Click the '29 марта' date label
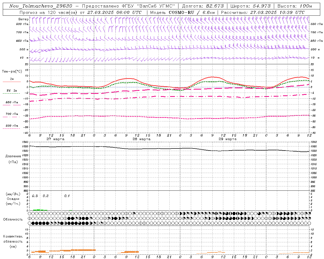Viewport: 324px width, 259px height. pos(228,139)
